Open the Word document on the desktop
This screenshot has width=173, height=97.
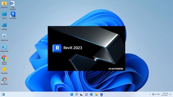click(x=13, y=5)
